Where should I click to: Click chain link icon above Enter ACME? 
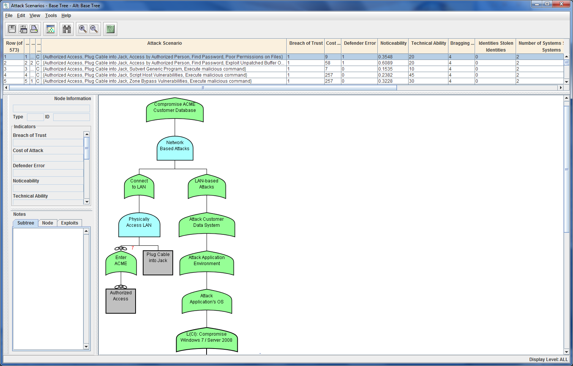[x=121, y=248]
